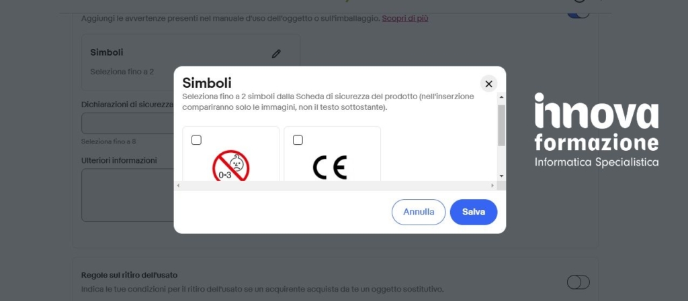Click the dialog's scroll down arrow

point(501,176)
